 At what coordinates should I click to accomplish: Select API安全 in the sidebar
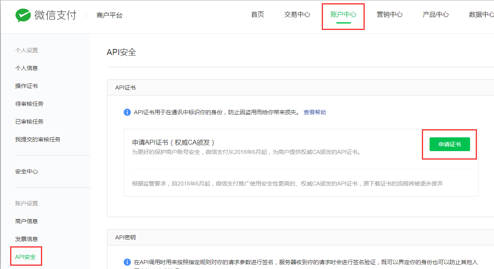25,257
